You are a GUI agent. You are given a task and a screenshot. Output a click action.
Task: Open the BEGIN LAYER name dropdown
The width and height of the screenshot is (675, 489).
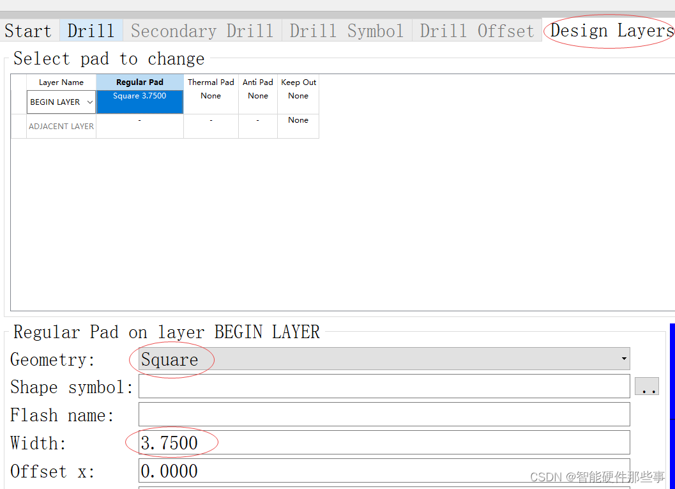tap(89, 102)
